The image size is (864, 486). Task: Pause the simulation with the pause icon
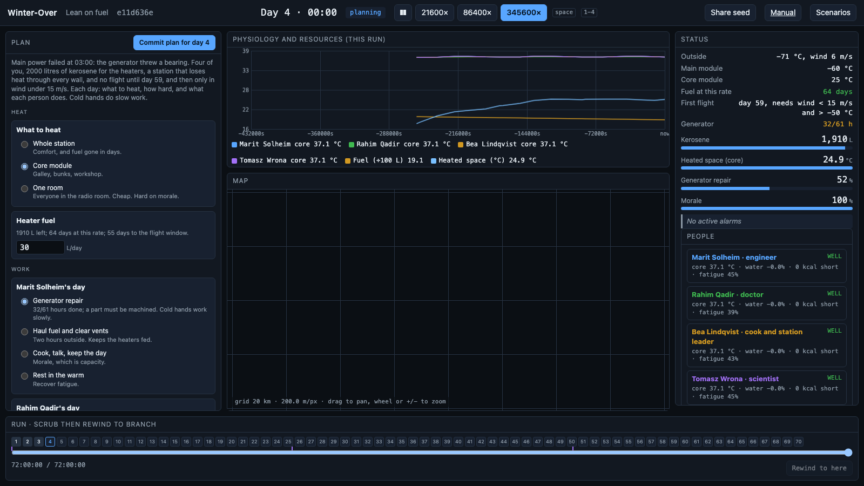pos(403,12)
